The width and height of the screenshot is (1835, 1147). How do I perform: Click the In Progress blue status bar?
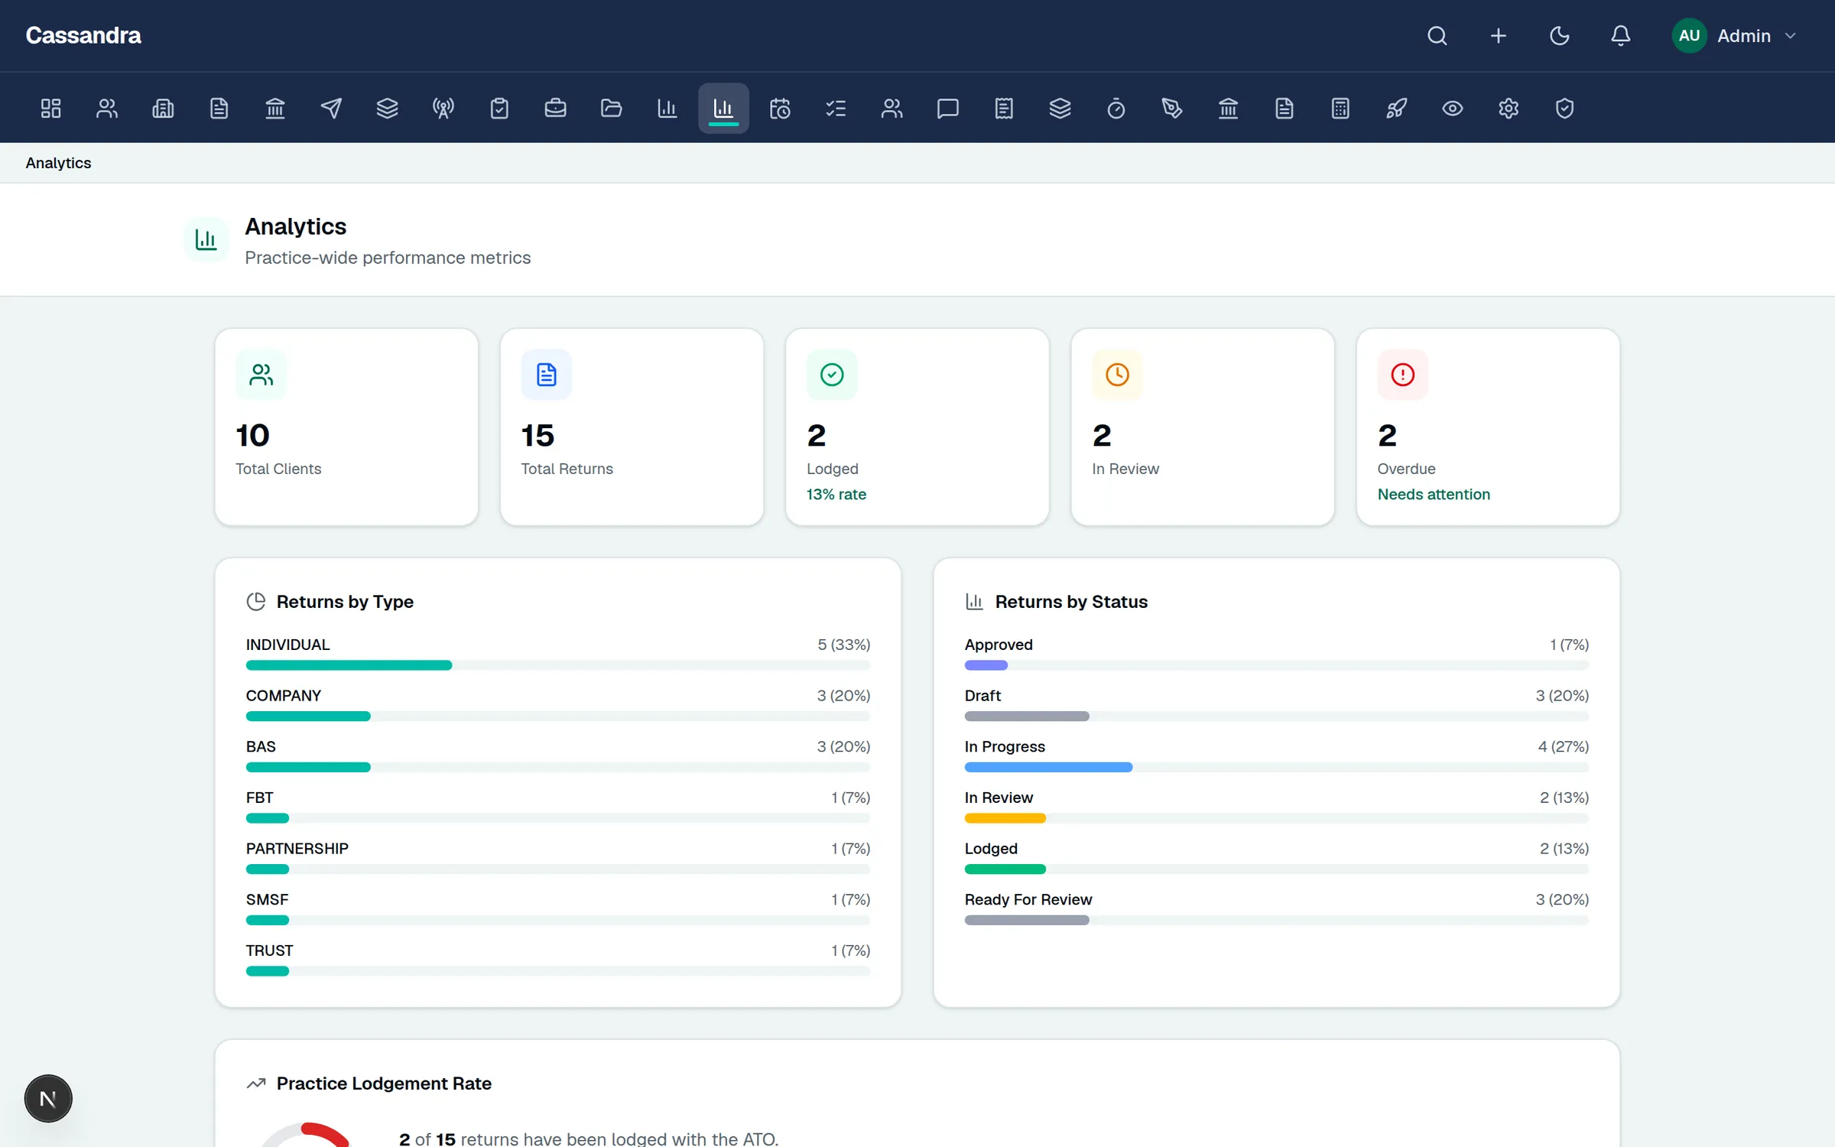1048,767
